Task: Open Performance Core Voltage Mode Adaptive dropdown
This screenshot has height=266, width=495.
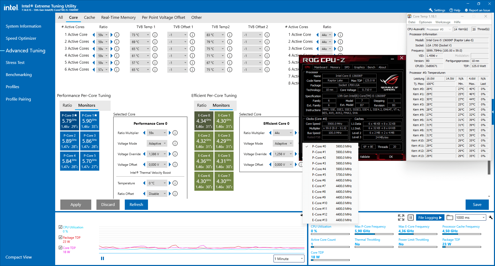Action: pyautogui.click(x=157, y=144)
